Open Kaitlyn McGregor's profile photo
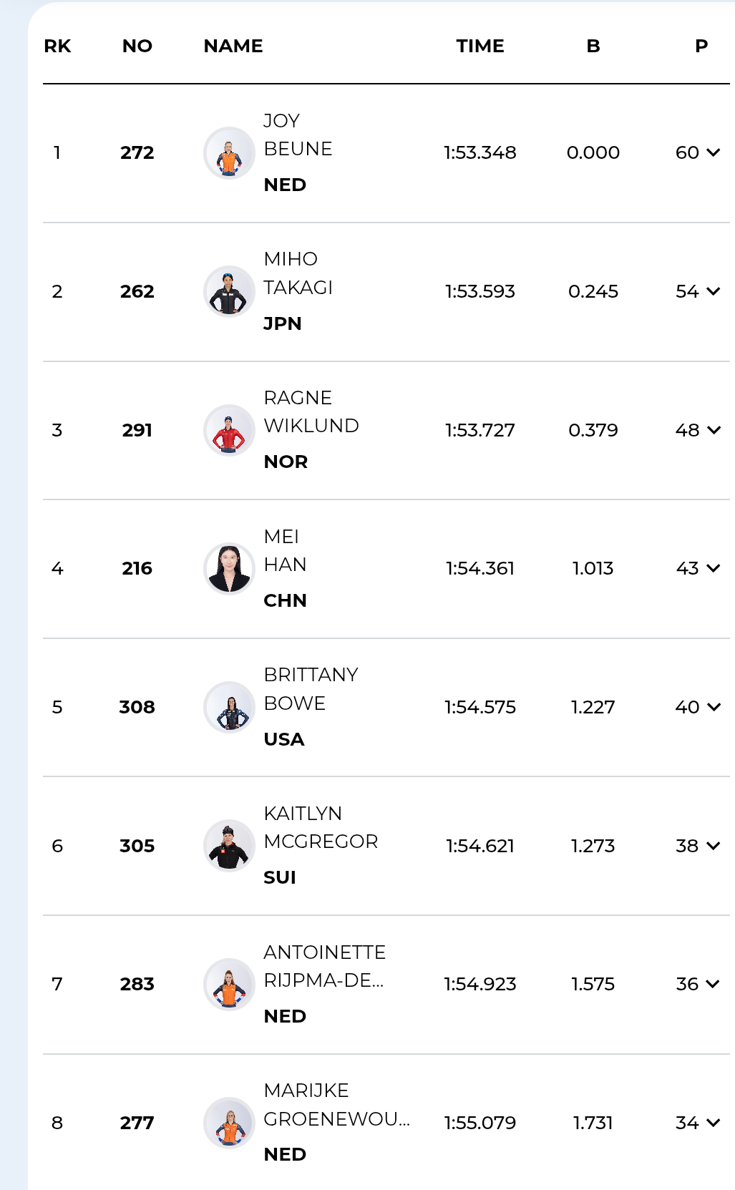 (x=229, y=846)
